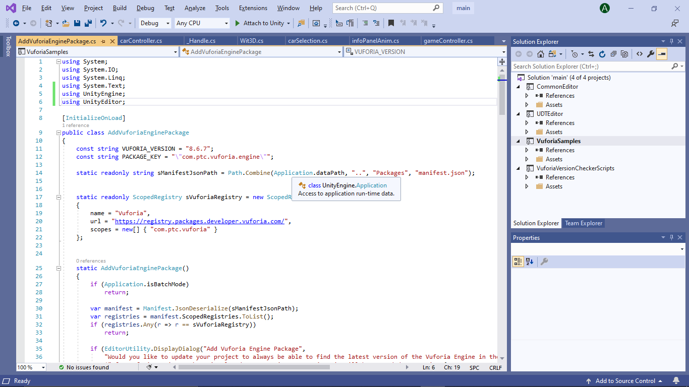Uncomment the selected lines

pyautogui.click(x=376, y=23)
